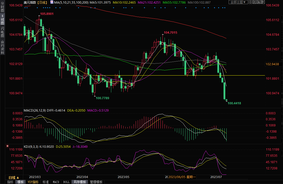Open the 合约资料 sidebar tab
This screenshot has width=283, height=184.
pyautogui.click(x=2, y=47)
